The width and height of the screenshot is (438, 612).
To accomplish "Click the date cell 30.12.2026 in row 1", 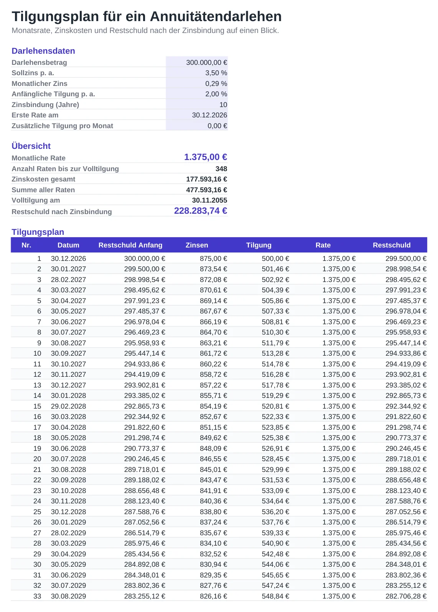I will coord(68,259).
